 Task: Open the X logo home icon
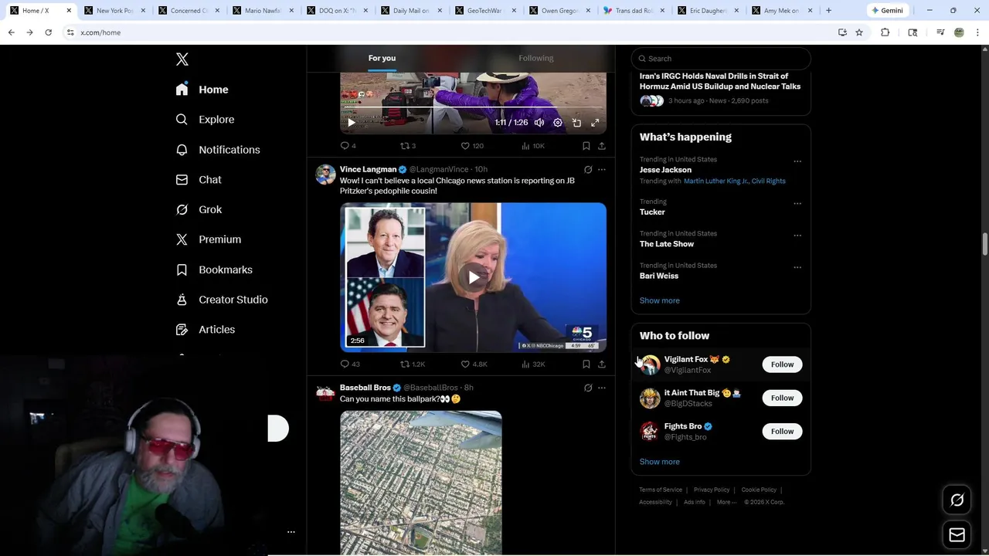point(182,59)
